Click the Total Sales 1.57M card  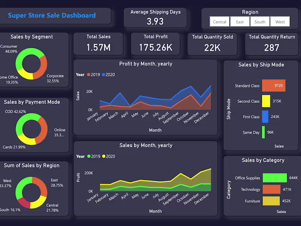tap(98, 44)
